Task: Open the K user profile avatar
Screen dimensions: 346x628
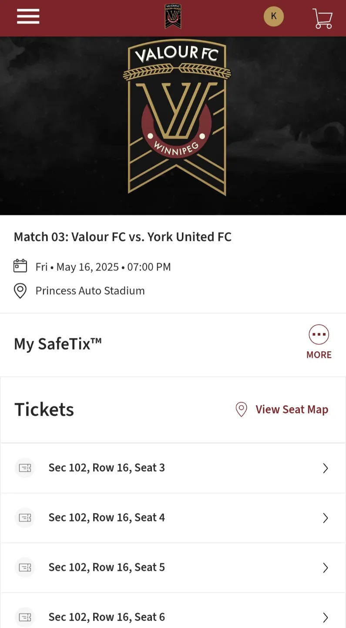Action: tap(274, 17)
